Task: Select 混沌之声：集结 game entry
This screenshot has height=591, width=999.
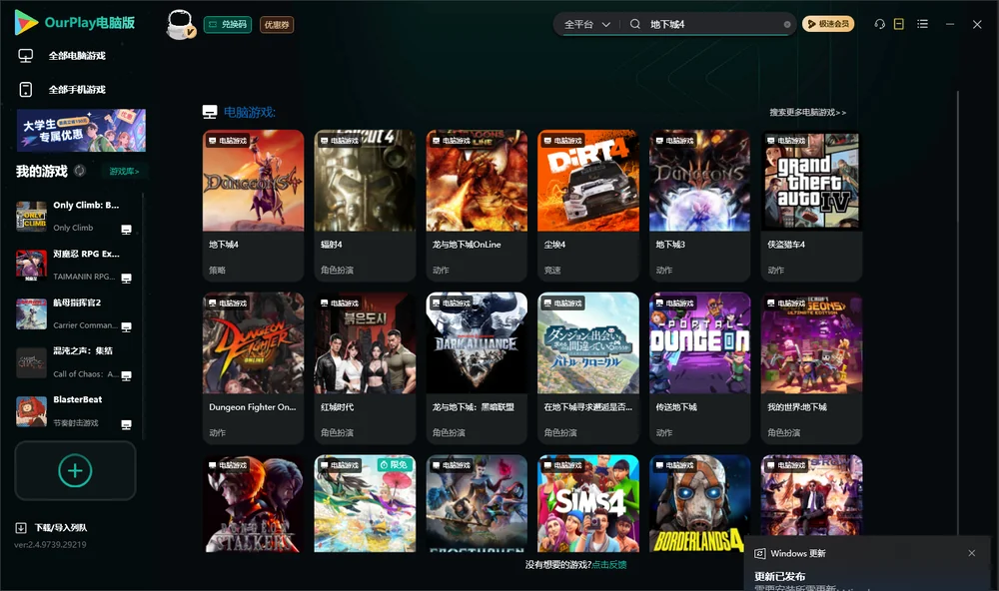Action: [74, 362]
